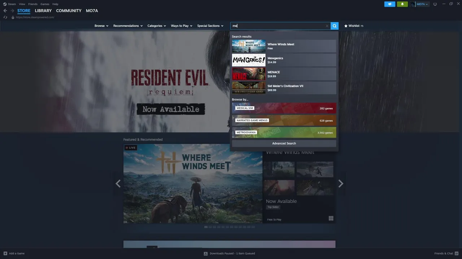Click the Friends & Chat label
Viewport: 462px width, 259px height.
[x=444, y=253]
